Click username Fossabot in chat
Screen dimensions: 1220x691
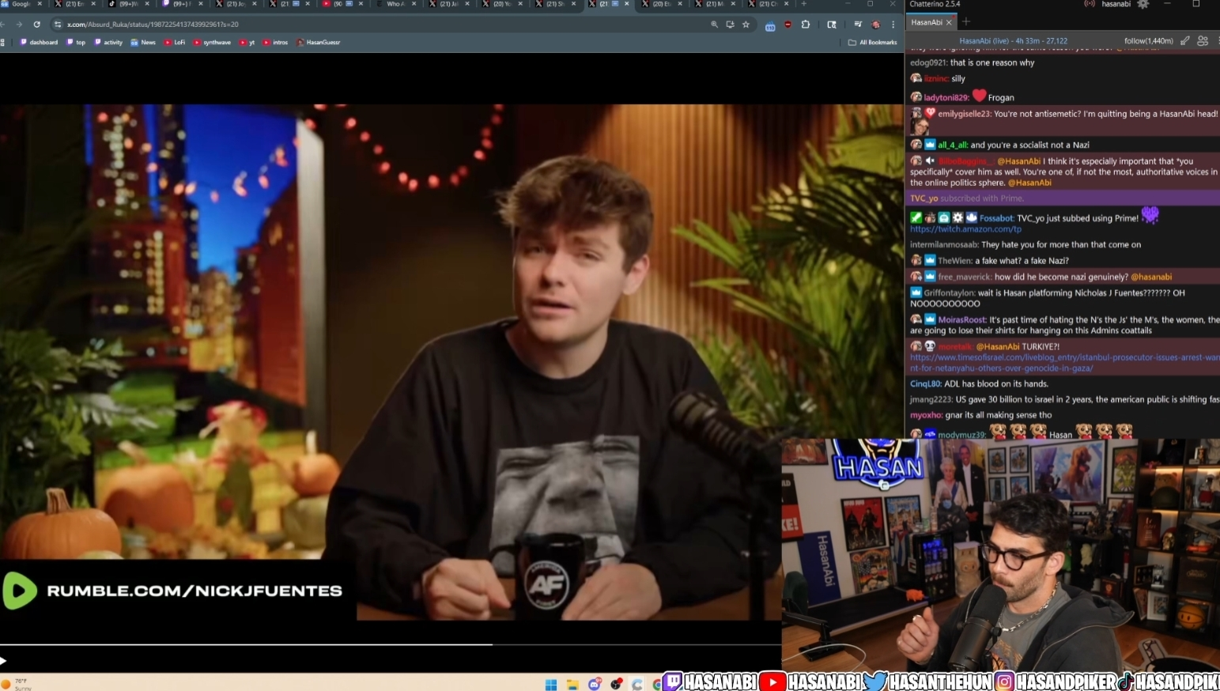click(x=995, y=218)
